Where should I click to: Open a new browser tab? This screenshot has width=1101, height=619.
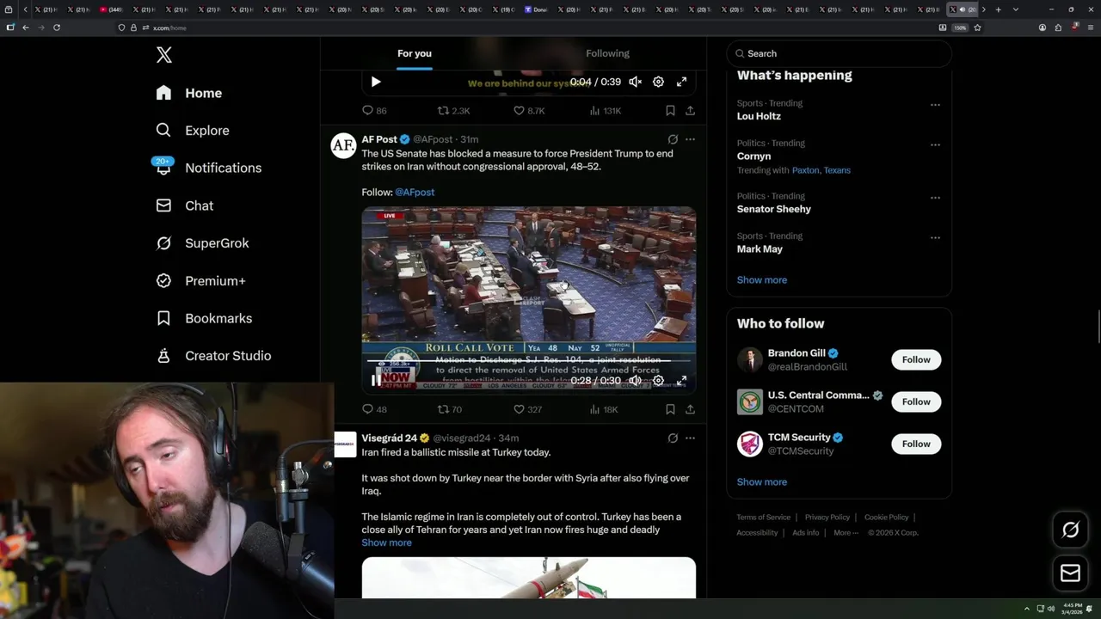998,9
